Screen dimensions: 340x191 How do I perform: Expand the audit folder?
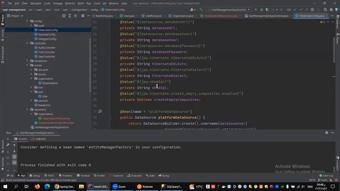click(31, 25)
